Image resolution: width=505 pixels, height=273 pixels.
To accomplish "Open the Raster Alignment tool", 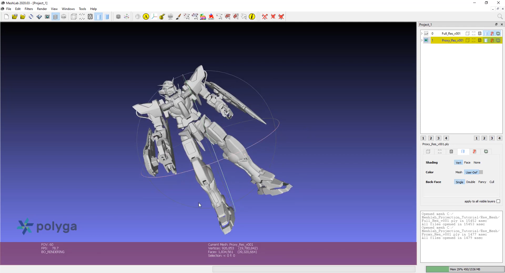I will [170, 17].
